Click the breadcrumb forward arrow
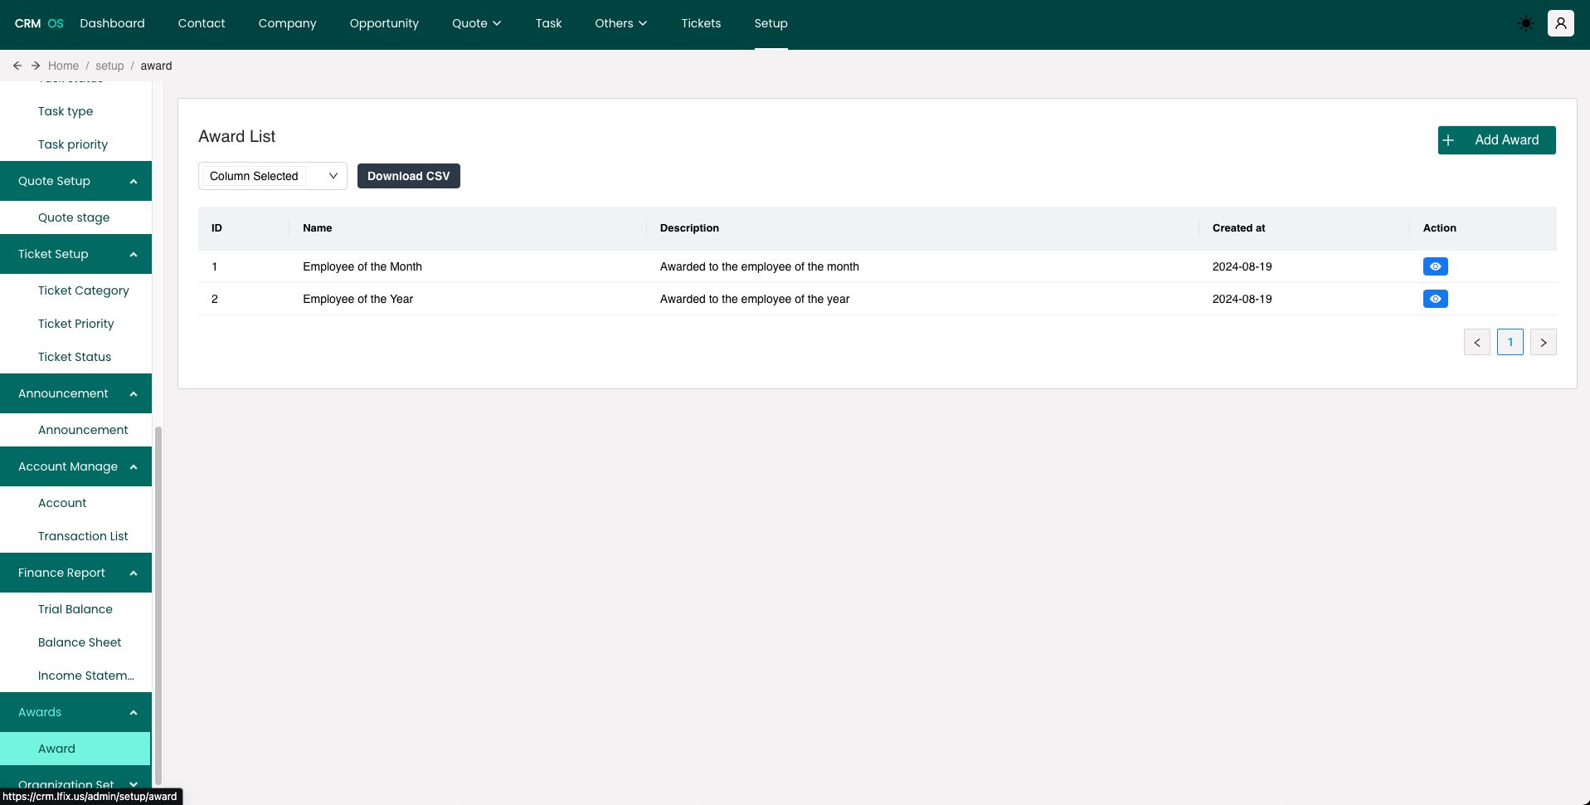 coord(36,66)
